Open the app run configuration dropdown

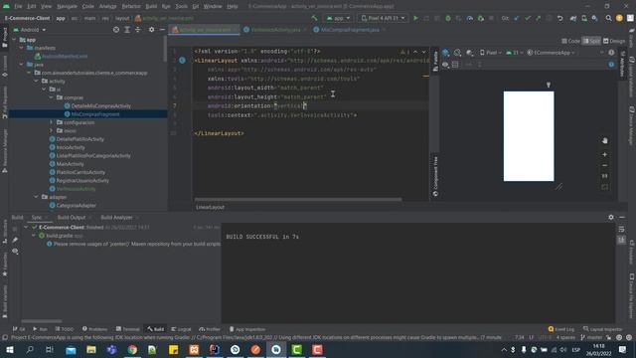(338, 18)
